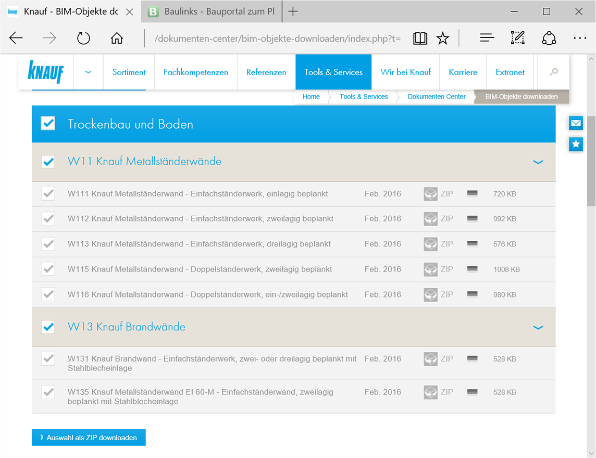This screenshot has height=458, width=596.
Task: Open a new browser tab with plus
Action: coord(293,11)
